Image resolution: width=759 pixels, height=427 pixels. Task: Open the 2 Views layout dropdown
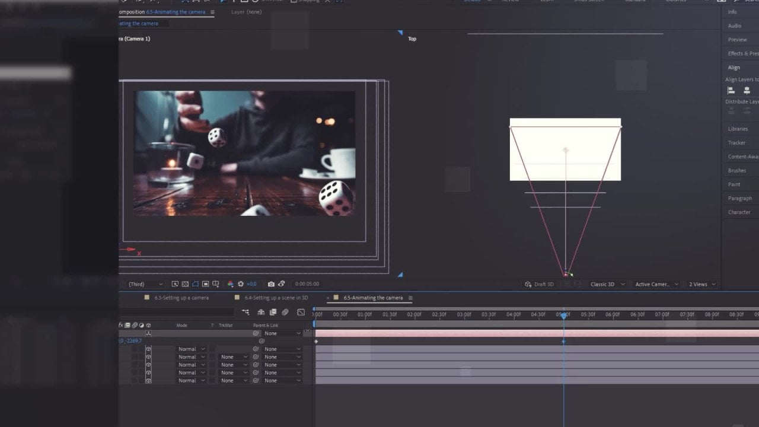click(x=701, y=284)
